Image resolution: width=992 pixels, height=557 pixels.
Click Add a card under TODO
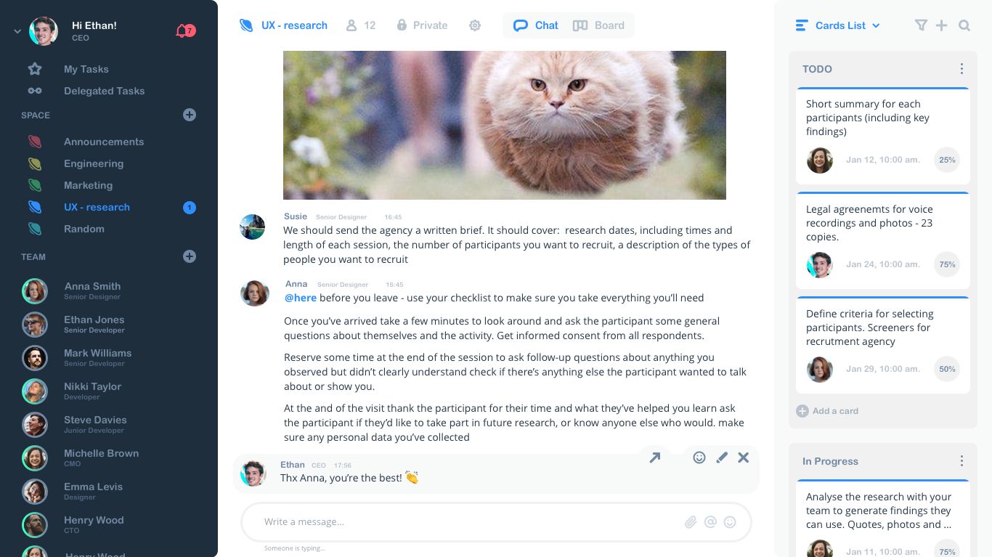[x=827, y=411]
